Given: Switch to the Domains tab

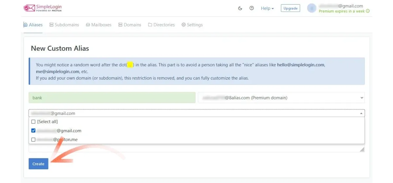Looking at the screenshot, I should click(x=130, y=25).
